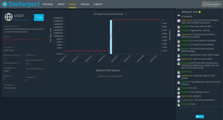Click the '0.0' network trust score value
Viewport: 223px width, 120px height.
[5, 58]
